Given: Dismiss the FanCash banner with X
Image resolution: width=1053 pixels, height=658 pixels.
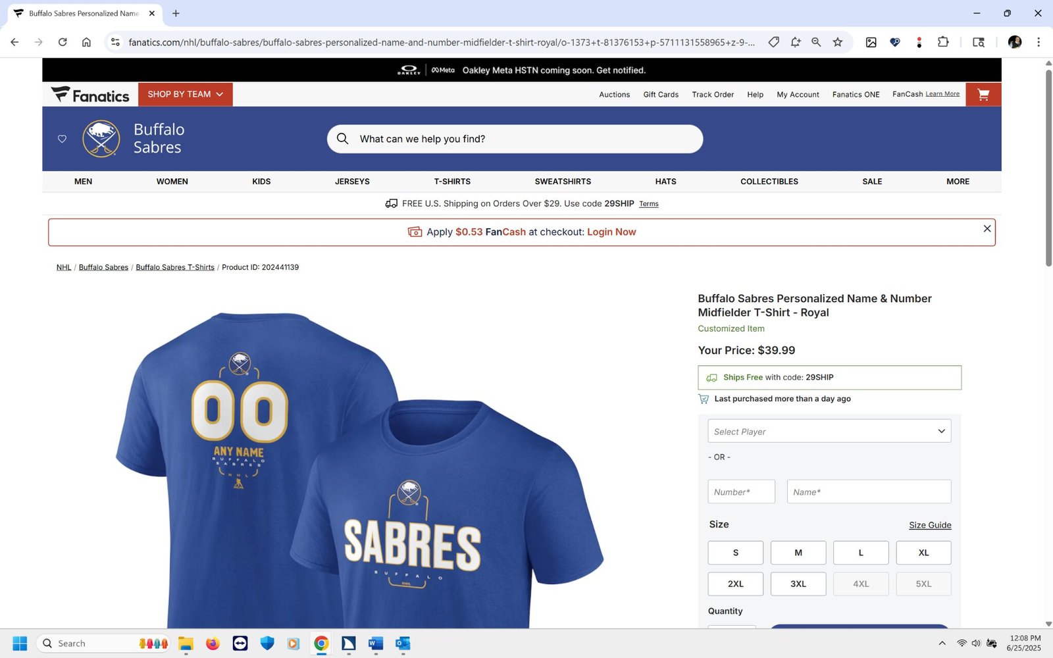Looking at the screenshot, I should pyautogui.click(x=987, y=228).
